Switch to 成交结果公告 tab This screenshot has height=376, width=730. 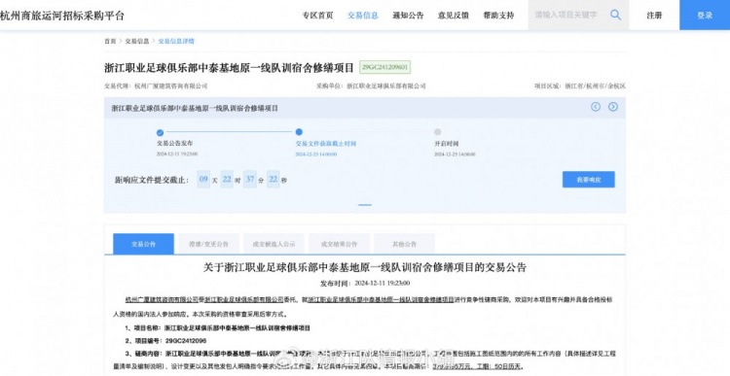(339, 244)
